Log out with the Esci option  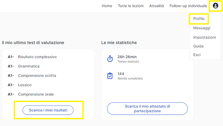pyautogui.click(x=197, y=55)
